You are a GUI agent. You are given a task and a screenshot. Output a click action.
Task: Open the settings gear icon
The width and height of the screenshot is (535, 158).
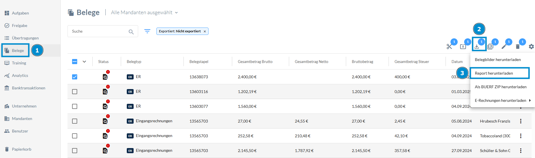pos(531,47)
